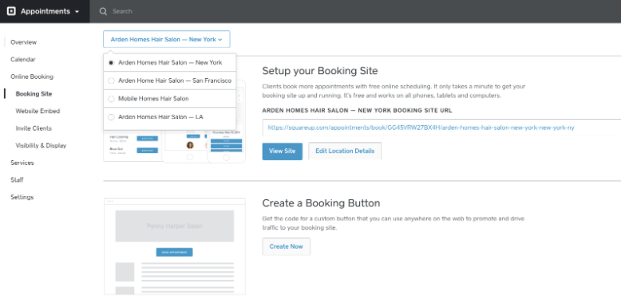
Task: Go to Overview in sidebar
Action: (23, 42)
